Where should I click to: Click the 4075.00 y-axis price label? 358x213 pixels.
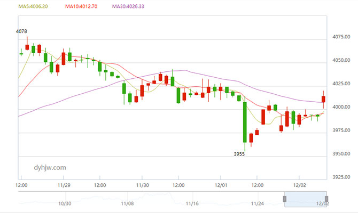pos(340,37)
